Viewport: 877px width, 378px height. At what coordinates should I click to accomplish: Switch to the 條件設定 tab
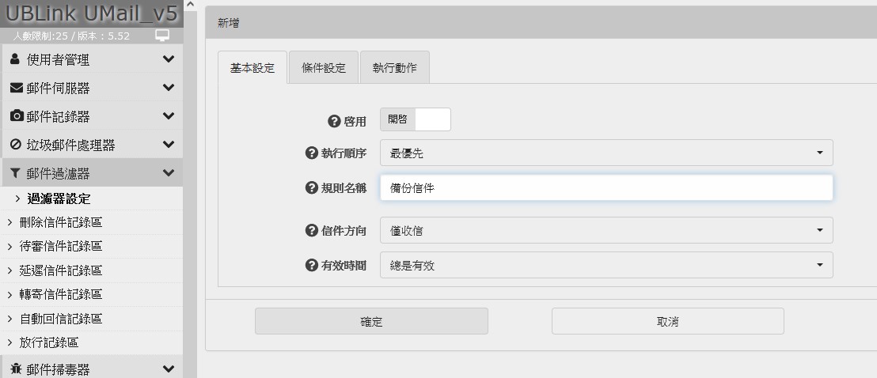click(324, 68)
